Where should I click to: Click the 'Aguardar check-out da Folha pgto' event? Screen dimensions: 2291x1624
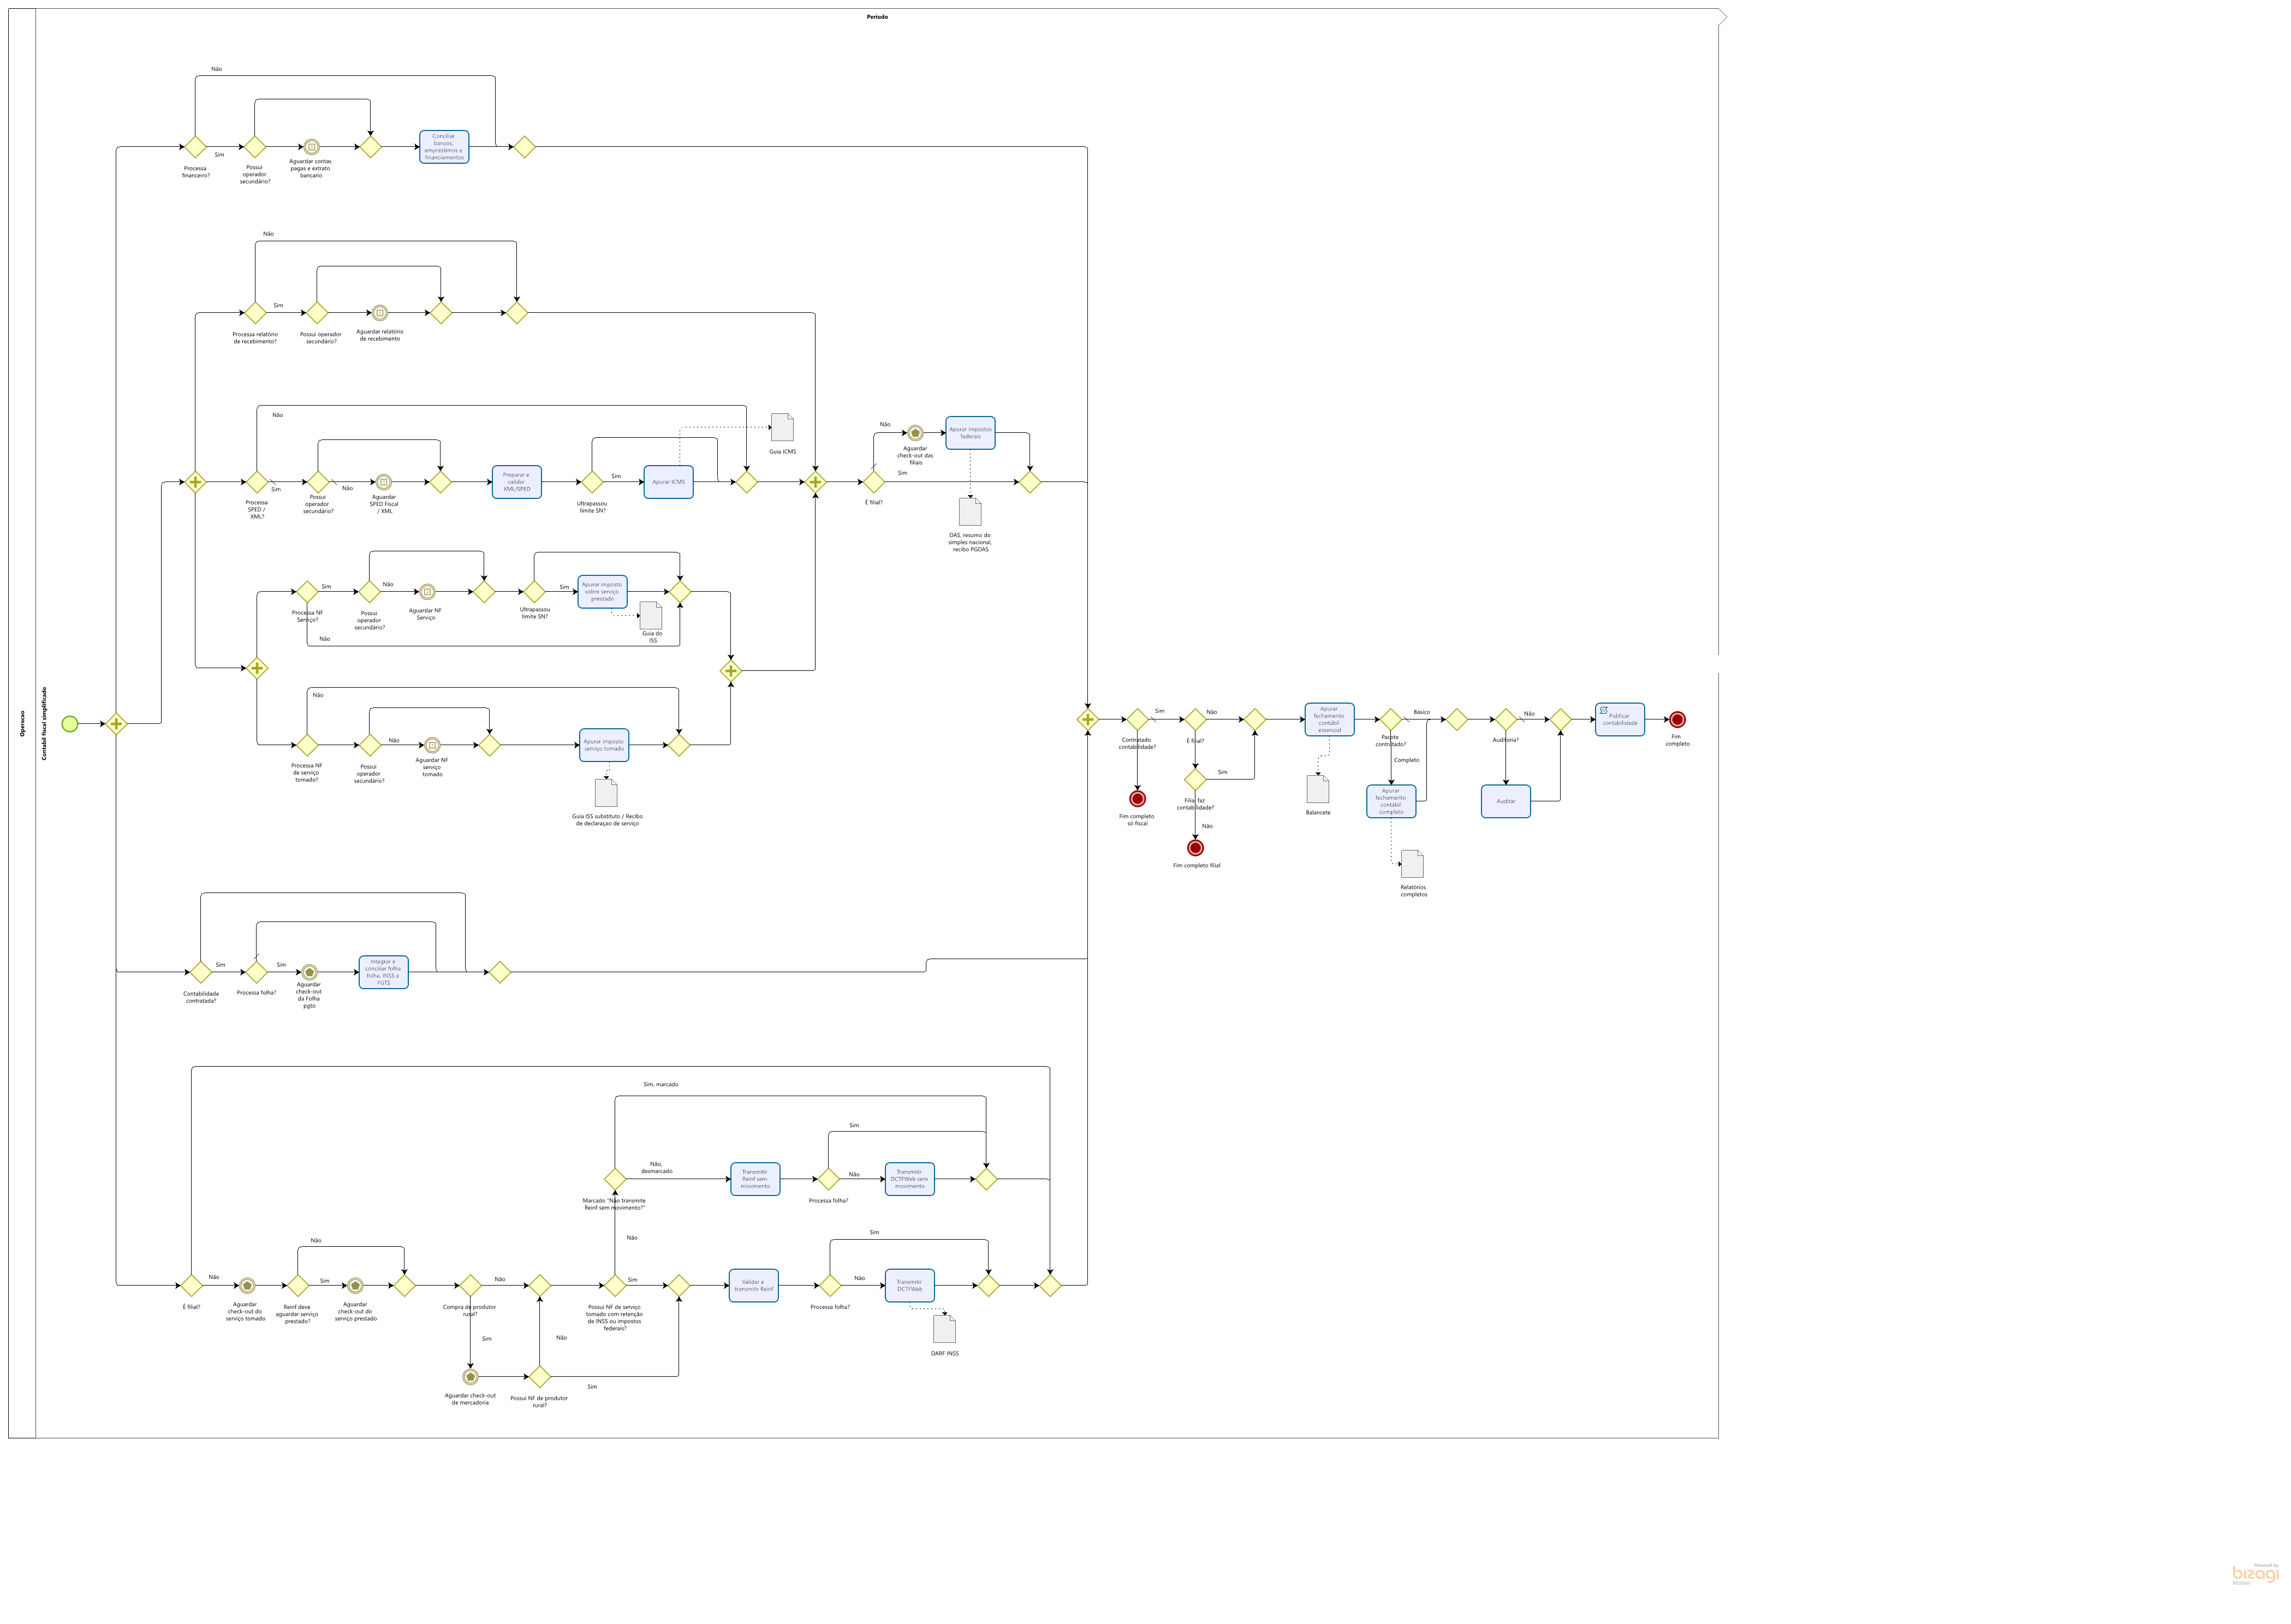point(310,972)
